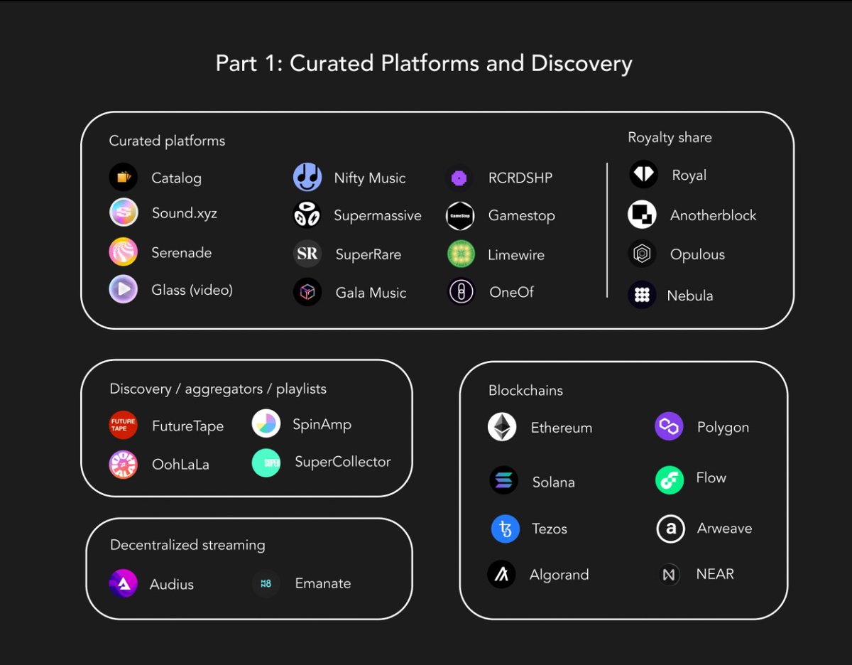Select 'Discovery / aggregators / playlists' heading
The image size is (852, 665).
tap(218, 389)
